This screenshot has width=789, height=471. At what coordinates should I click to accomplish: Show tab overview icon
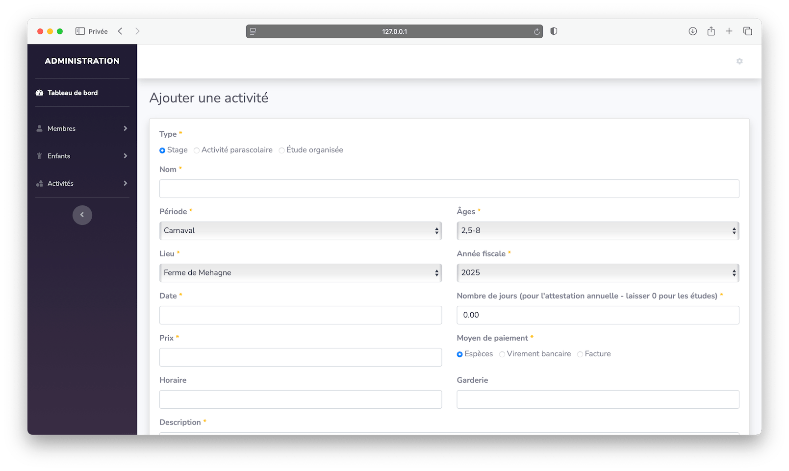[748, 31]
